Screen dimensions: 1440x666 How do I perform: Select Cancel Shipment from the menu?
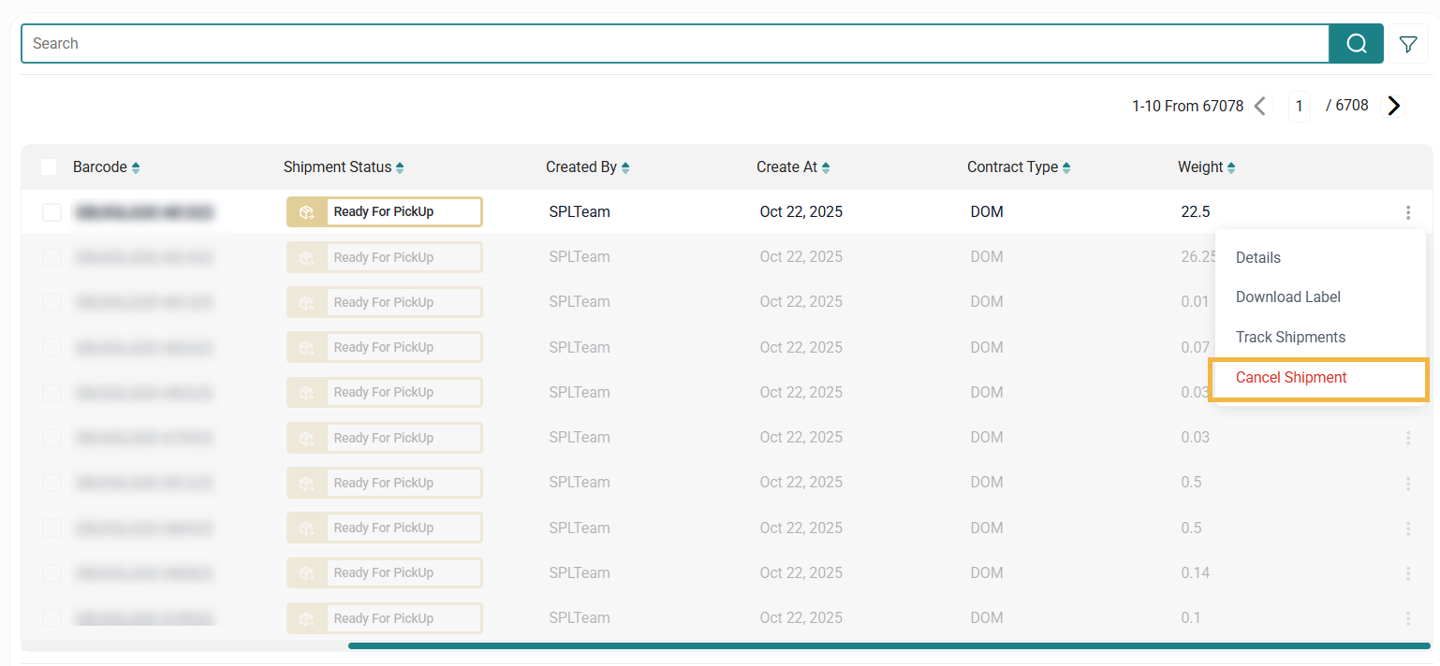tap(1291, 378)
